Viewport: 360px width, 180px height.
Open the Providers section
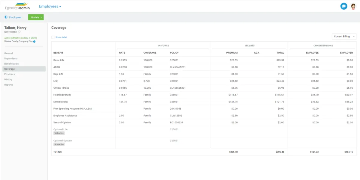coord(10,74)
